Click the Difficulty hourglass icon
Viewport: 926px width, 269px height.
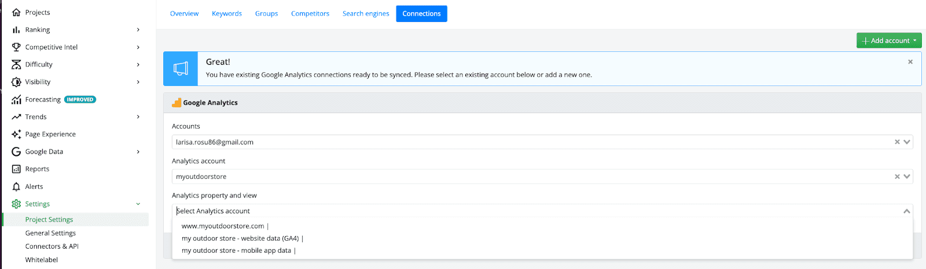tap(16, 64)
